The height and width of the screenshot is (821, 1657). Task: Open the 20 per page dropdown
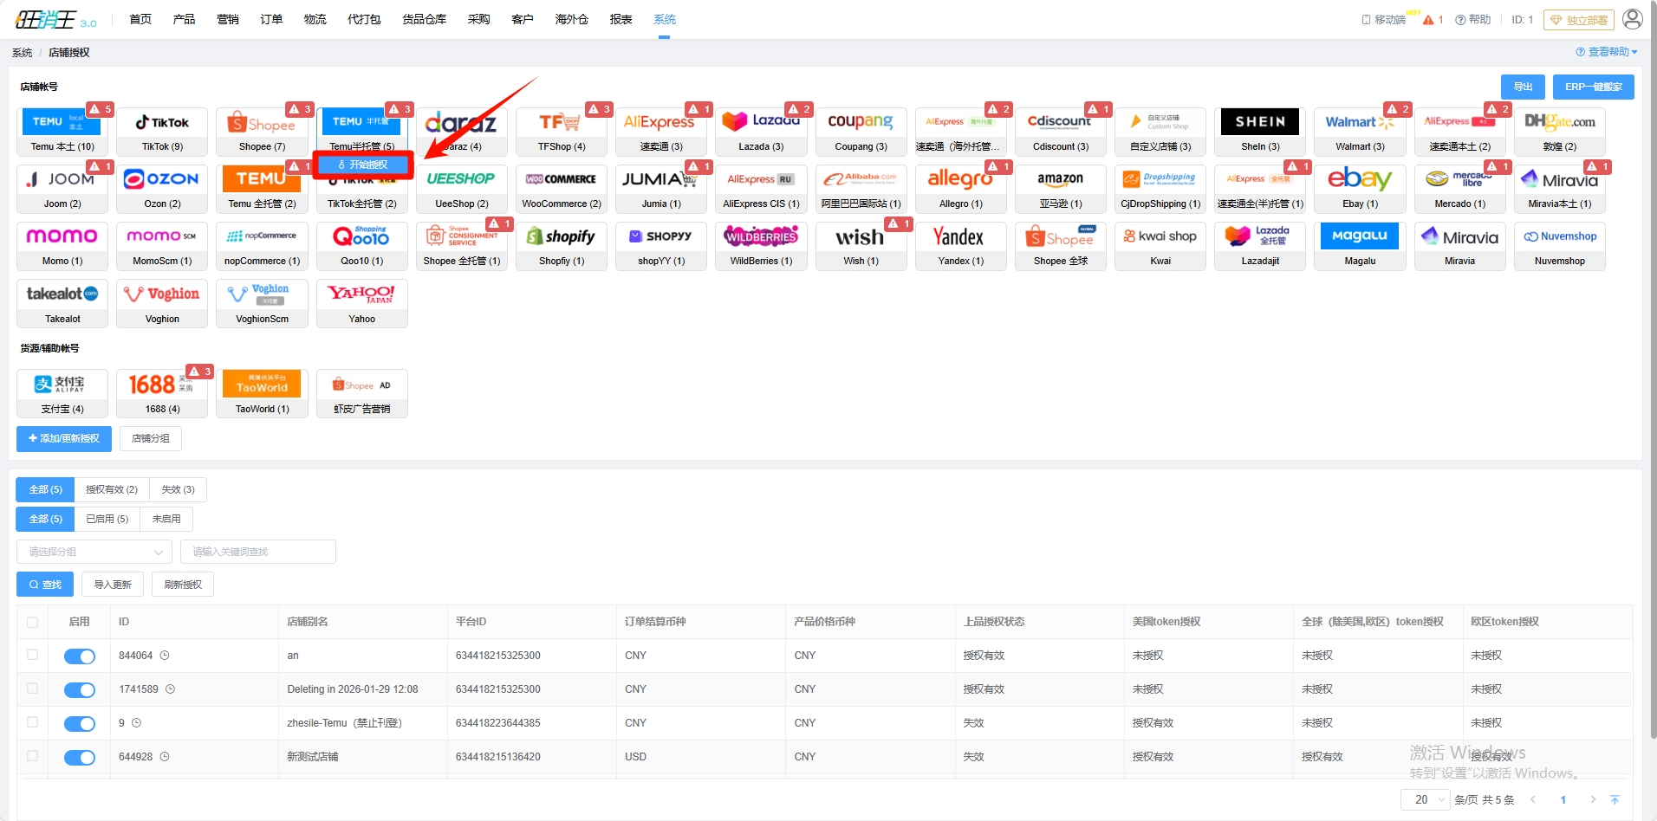click(1425, 799)
